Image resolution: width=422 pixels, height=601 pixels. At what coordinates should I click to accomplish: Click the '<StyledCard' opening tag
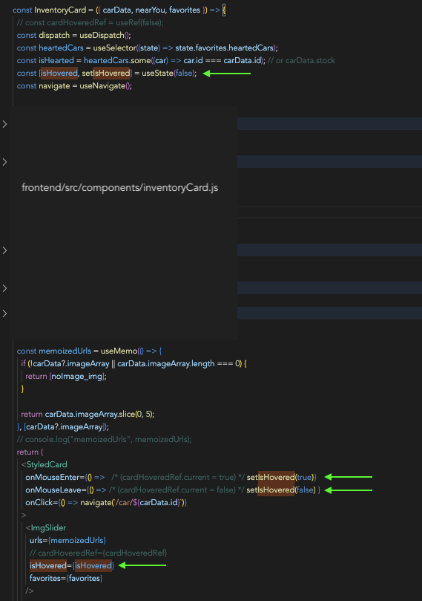[44, 465]
